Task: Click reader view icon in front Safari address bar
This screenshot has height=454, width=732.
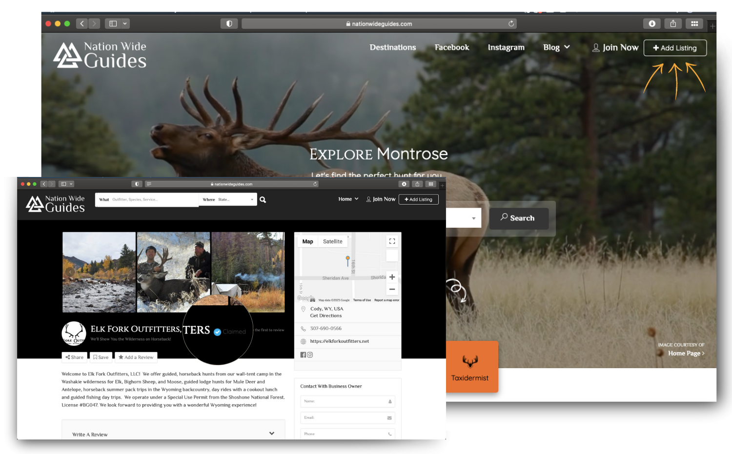Action: (x=149, y=184)
